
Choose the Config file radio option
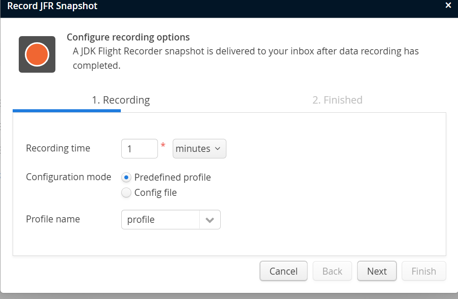126,193
